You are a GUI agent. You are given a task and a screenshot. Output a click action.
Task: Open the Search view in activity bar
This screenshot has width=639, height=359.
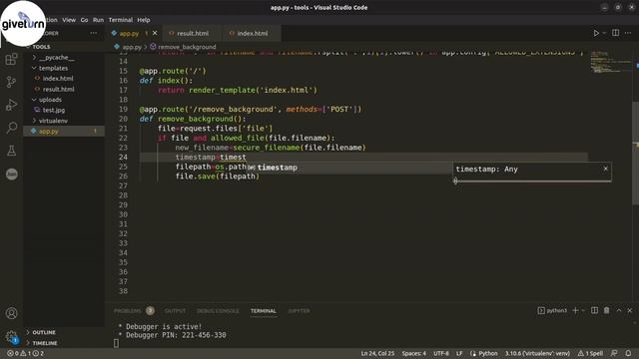[11, 128]
